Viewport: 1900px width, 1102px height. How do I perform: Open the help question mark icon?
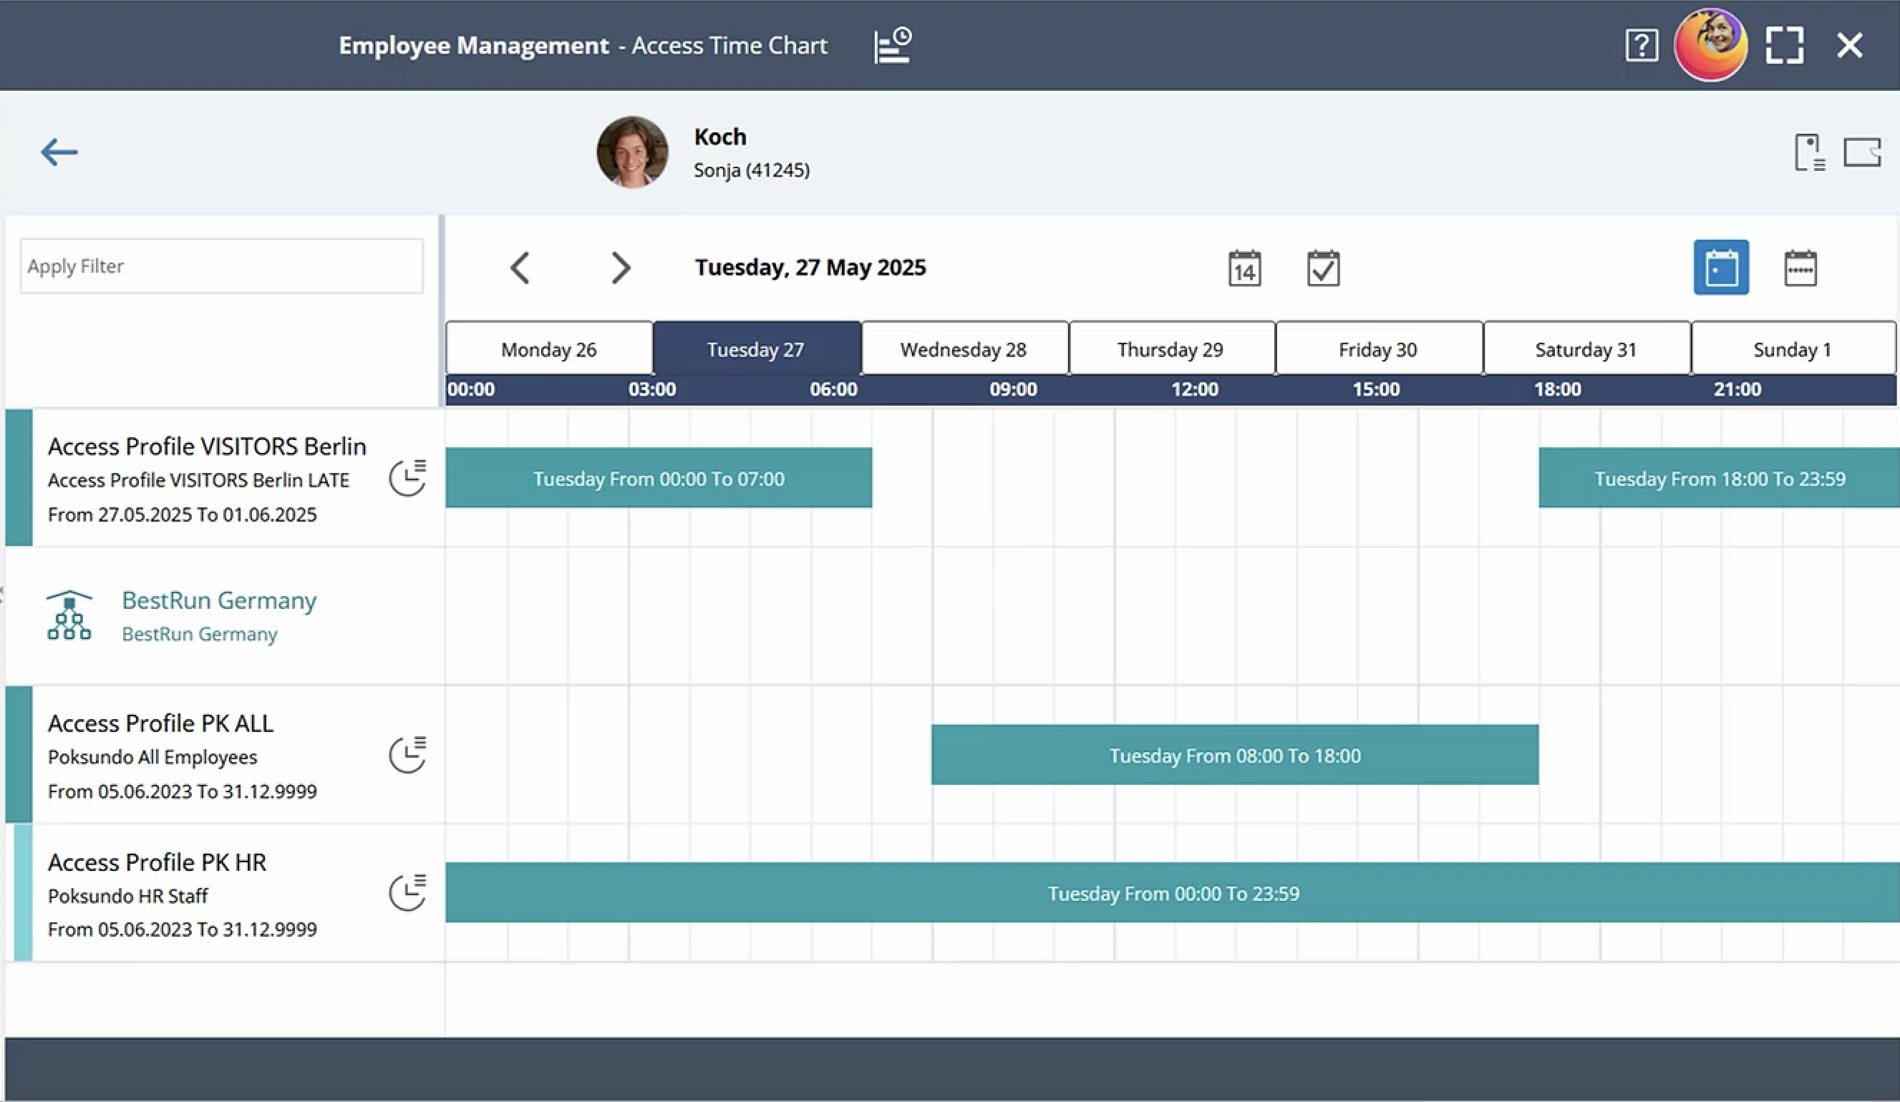pyautogui.click(x=1642, y=45)
